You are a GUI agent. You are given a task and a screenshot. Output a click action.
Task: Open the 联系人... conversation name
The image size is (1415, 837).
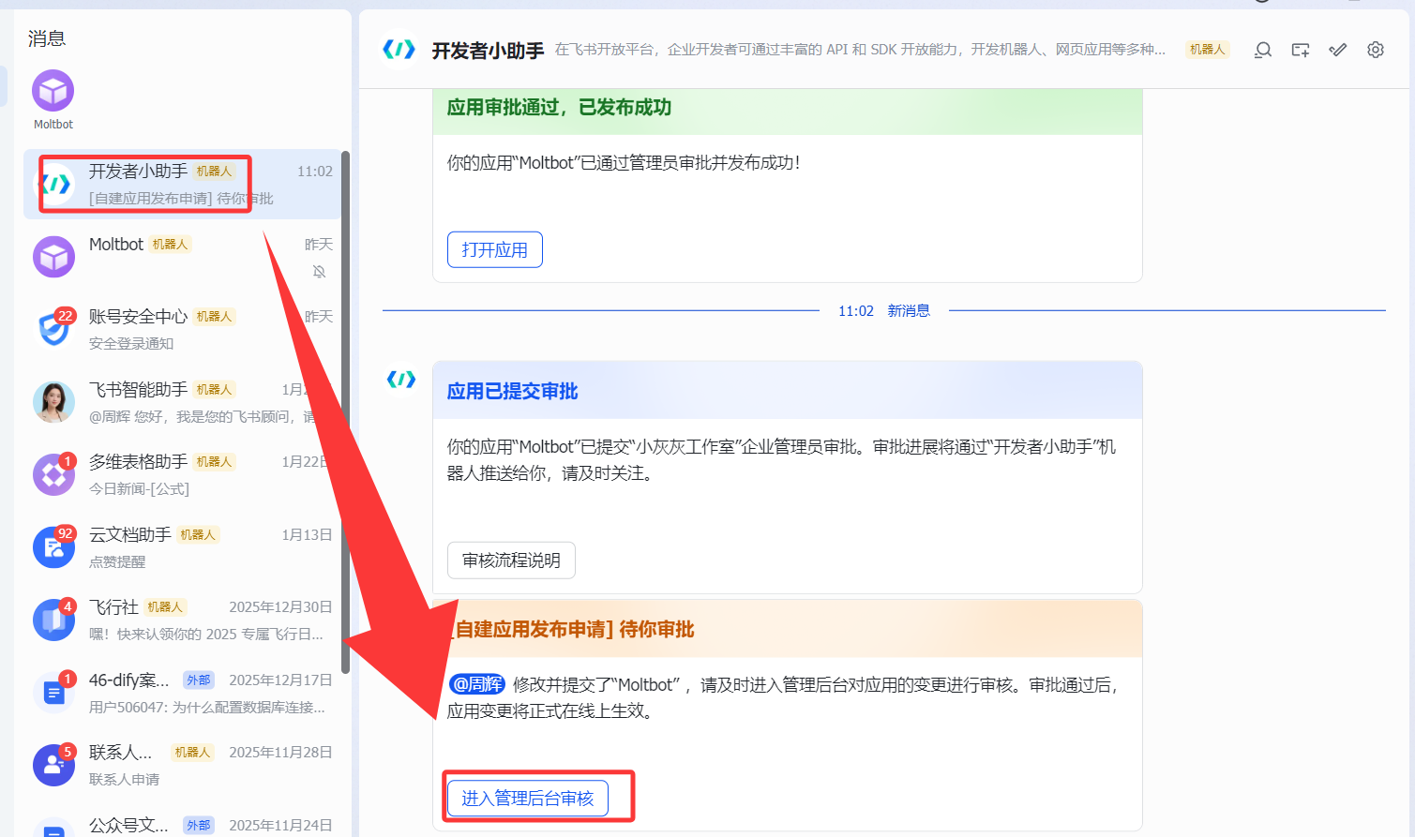[x=120, y=753]
